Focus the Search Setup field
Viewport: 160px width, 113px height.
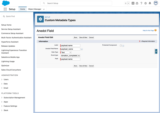coord(76,3)
